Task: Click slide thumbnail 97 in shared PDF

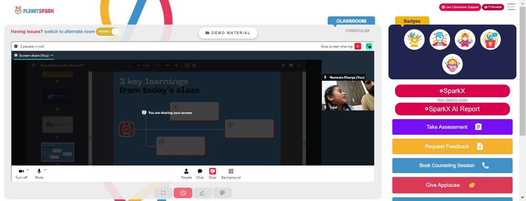Action: pyautogui.click(x=57, y=125)
